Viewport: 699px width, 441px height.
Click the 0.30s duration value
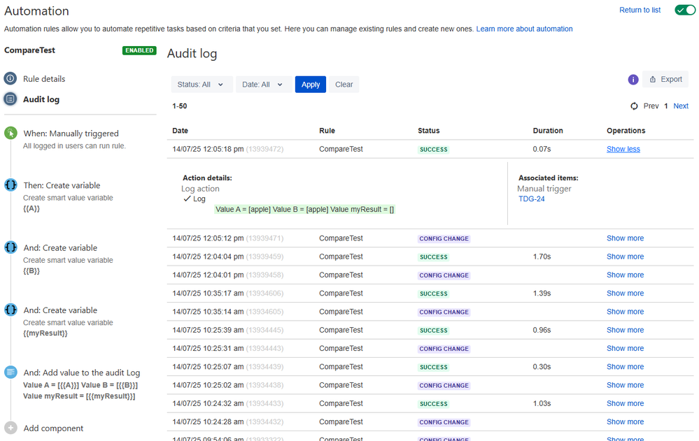click(x=542, y=367)
